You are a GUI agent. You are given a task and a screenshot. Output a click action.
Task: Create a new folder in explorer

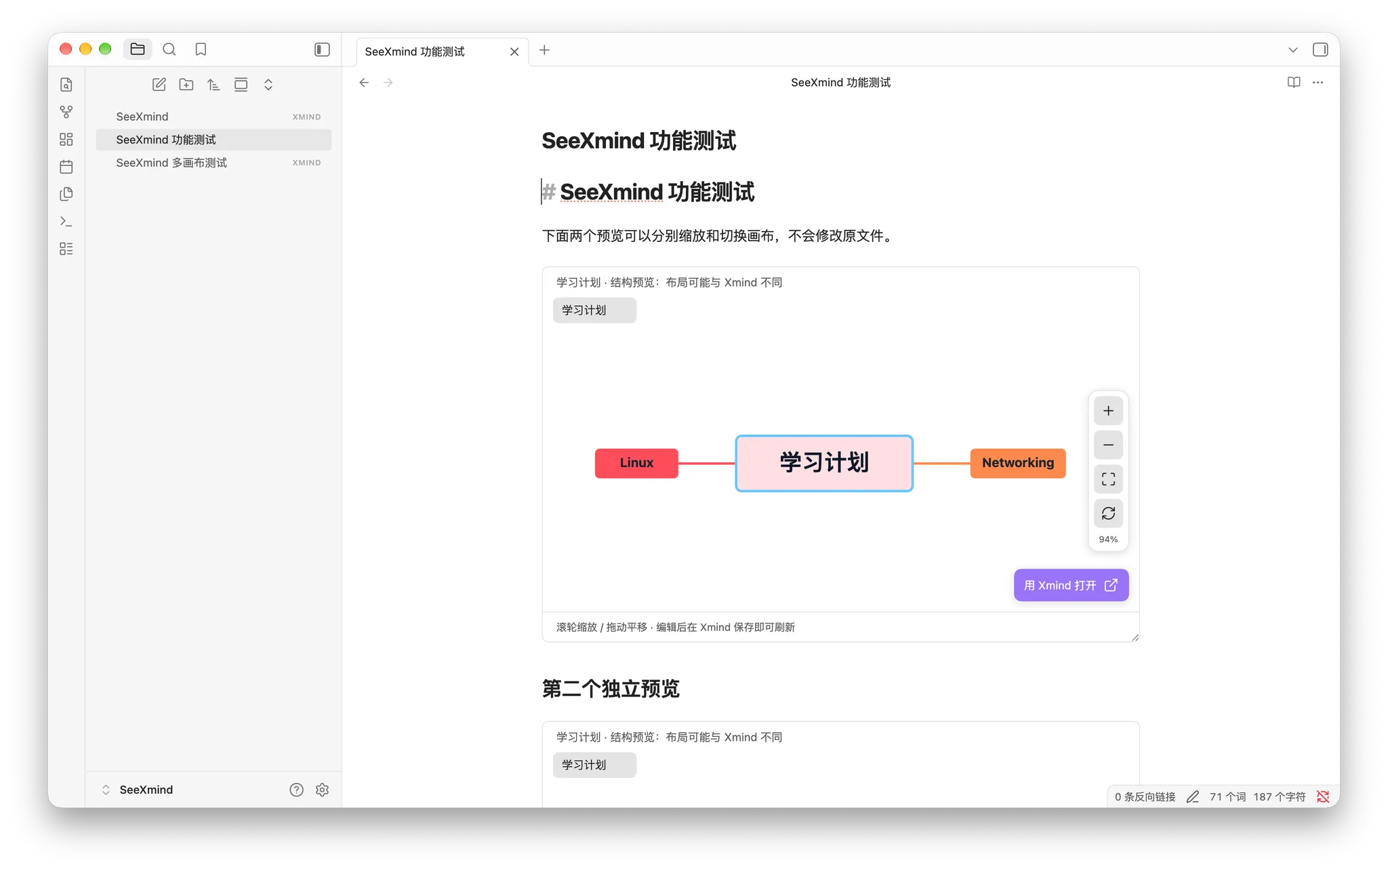click(186, 85)
